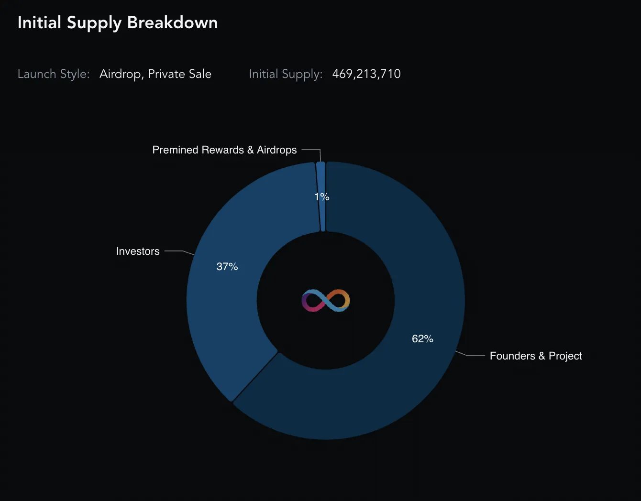Viewport: 641px width, 501px height.
Task: Click the Initial Supply field label
Action: [x=286, y=74]
